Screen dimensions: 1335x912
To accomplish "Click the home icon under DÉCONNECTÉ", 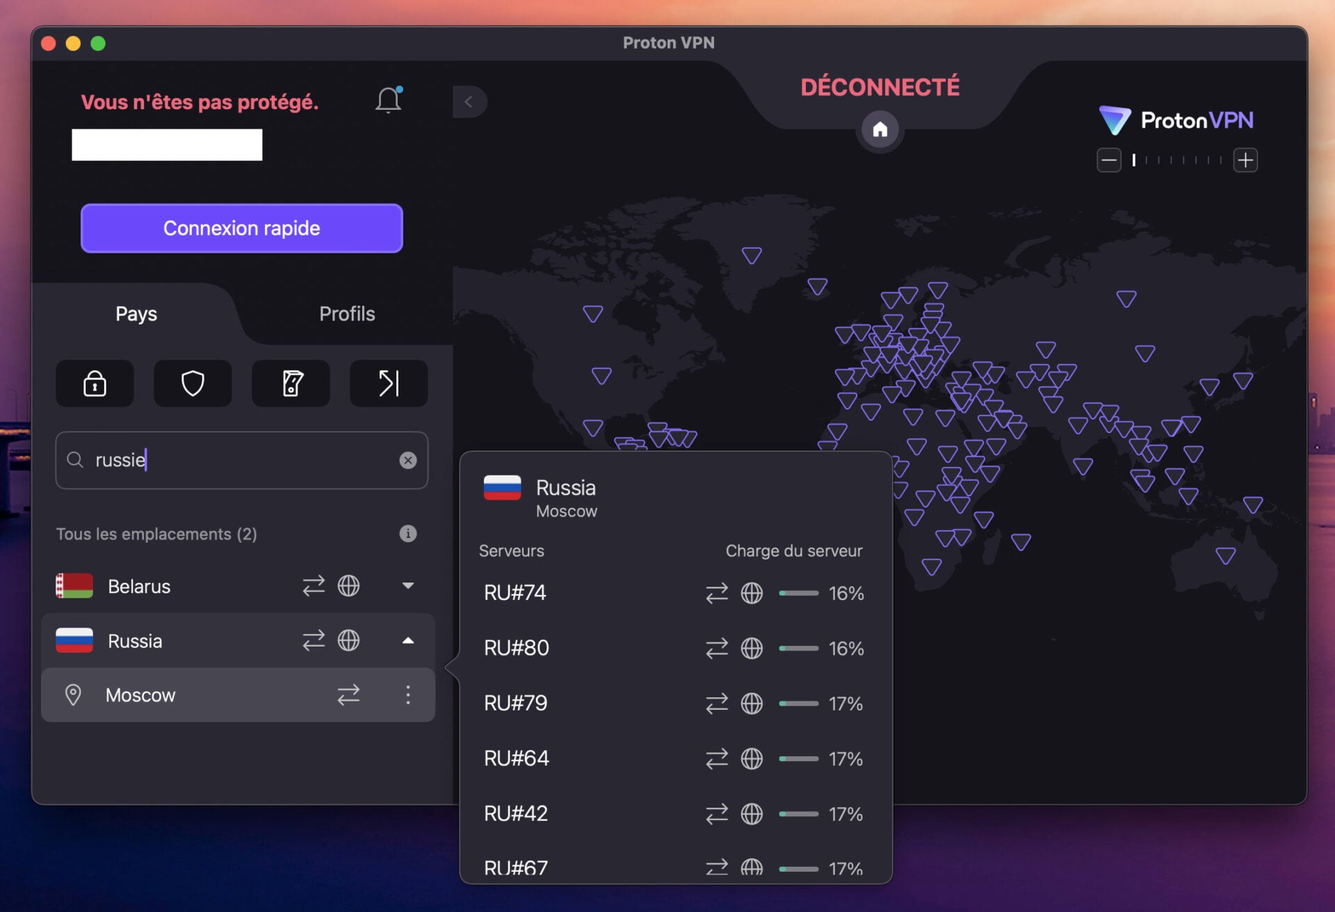I will point(880,129).
